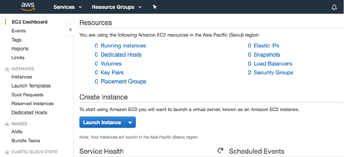The height and width of the screenshot is (157, 344).
Task: Open the Running Instances link
Action: (x=123, y=46)
